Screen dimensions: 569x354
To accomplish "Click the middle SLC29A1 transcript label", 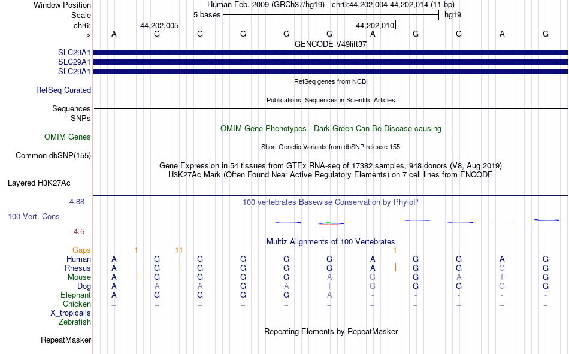I will [74, 62].
